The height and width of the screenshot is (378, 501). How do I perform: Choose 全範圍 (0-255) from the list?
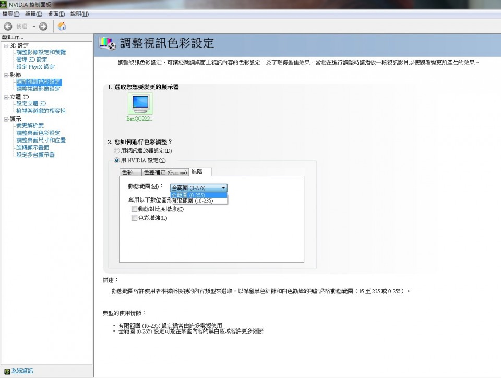coord(199,195)
